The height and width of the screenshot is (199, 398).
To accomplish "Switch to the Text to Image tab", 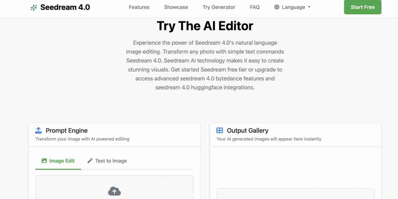I will [x=107, y=161].
